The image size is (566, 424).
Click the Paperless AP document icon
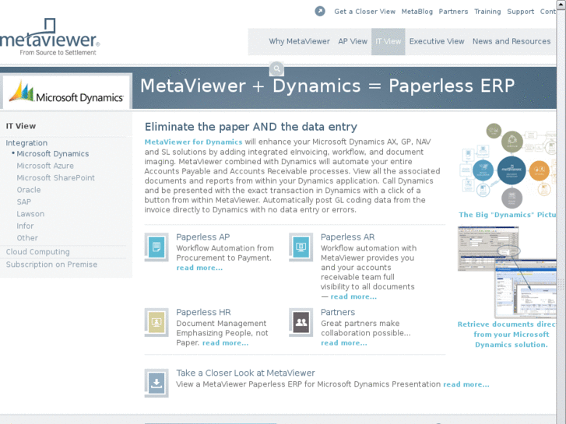(x=156, y=247)
